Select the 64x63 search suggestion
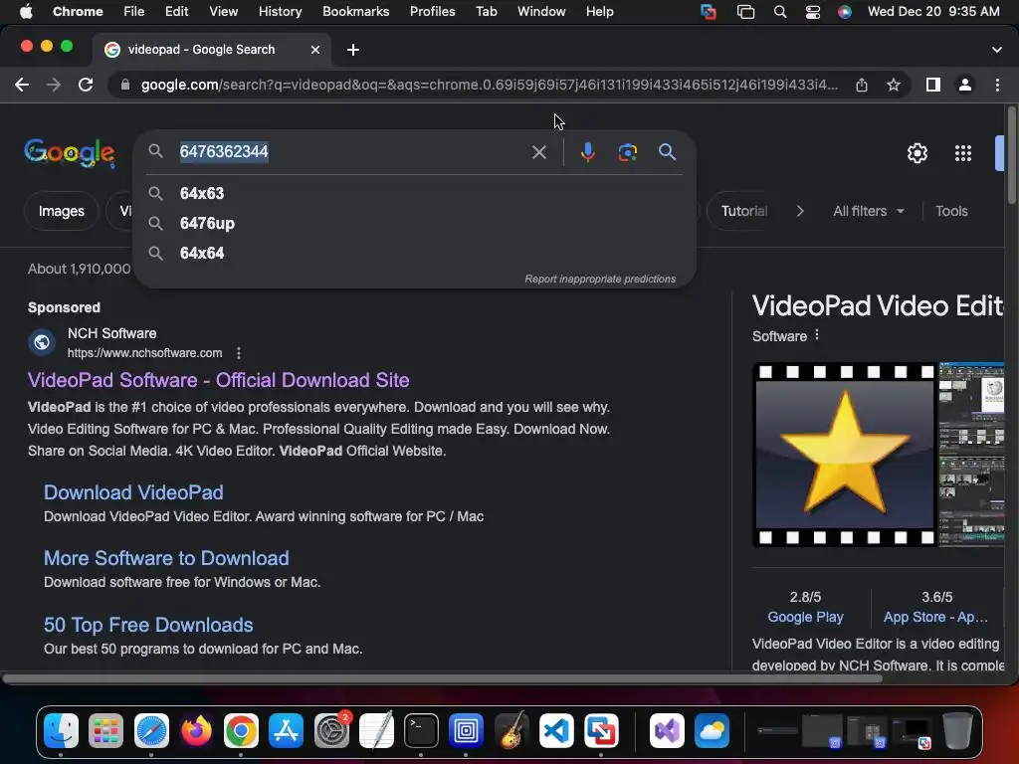Image resolution: width=1019 pixels, height=764 pixels. coord(414,194)
